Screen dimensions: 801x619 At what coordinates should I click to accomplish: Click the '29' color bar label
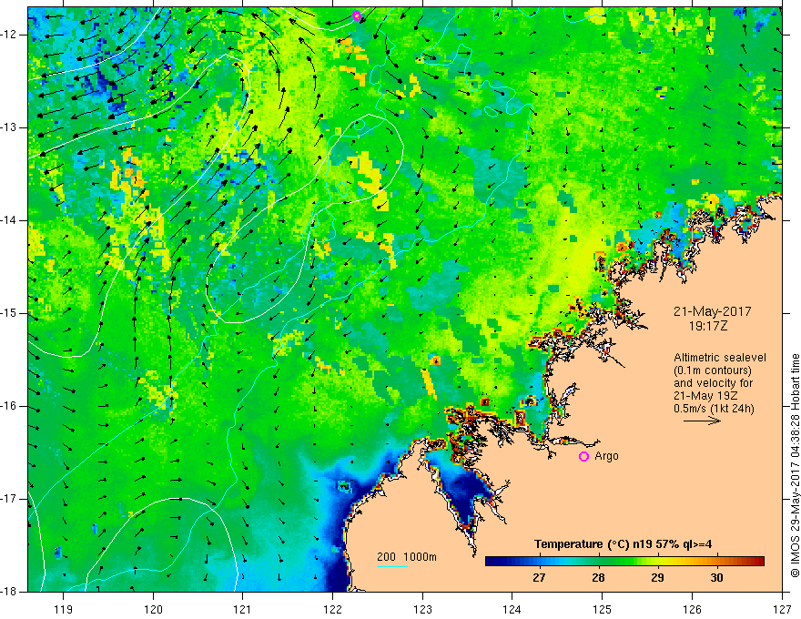[657, 578]
